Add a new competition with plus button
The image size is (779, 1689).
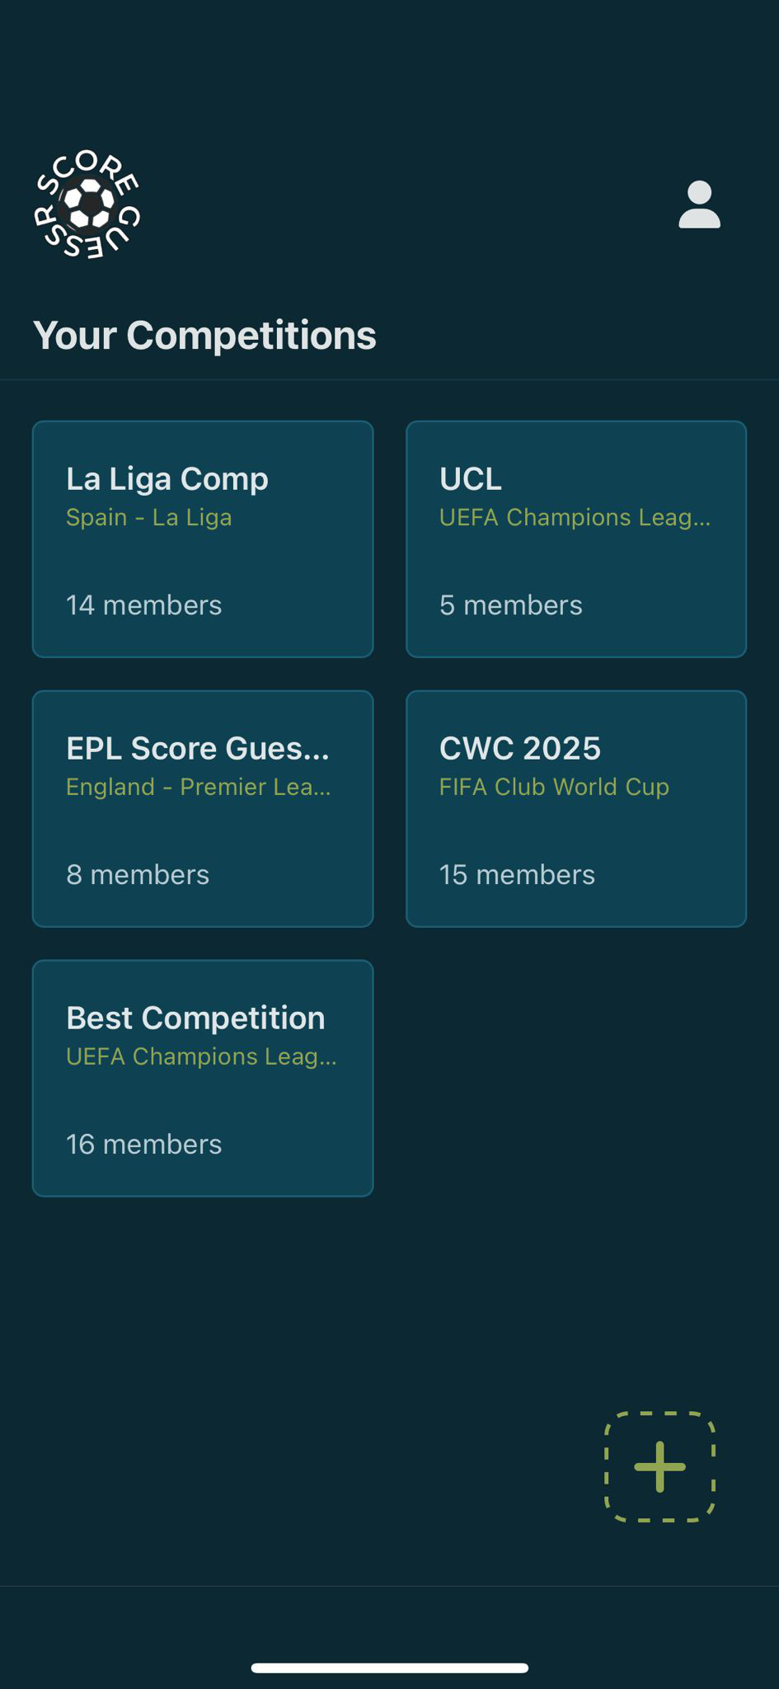point(659,1466)
